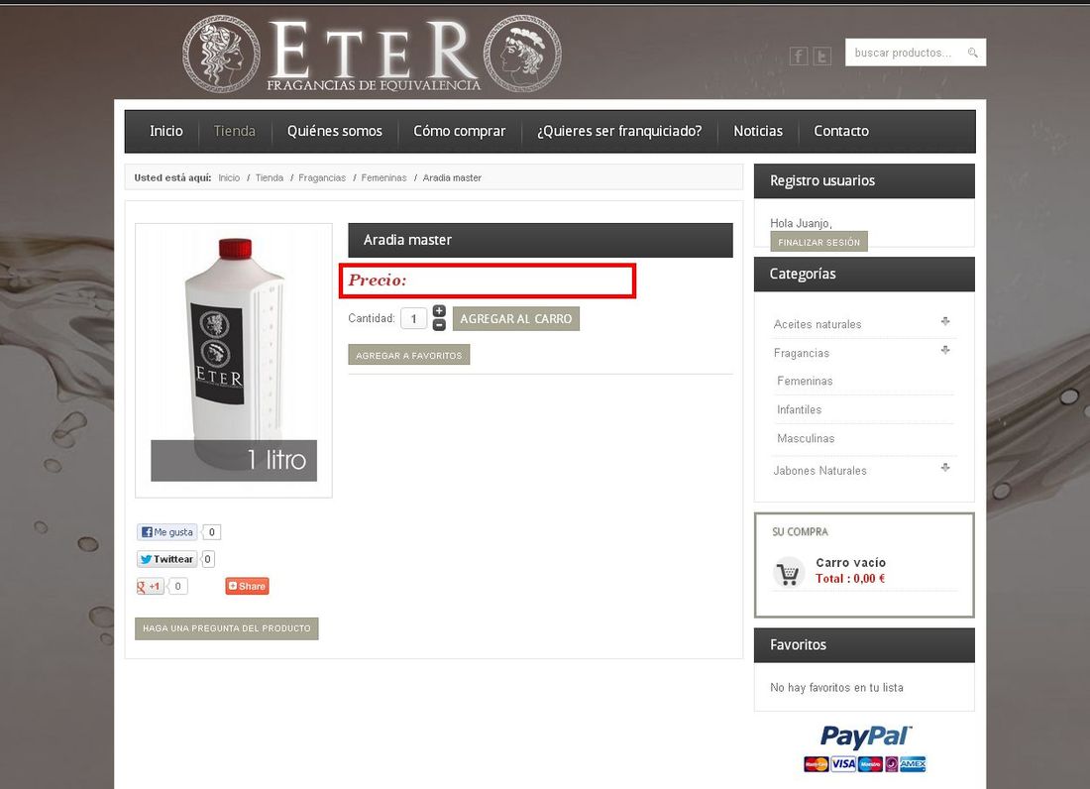
Task: Open the Facebook icon in the header
Action: pyautogui.click(x=798, y=56)
